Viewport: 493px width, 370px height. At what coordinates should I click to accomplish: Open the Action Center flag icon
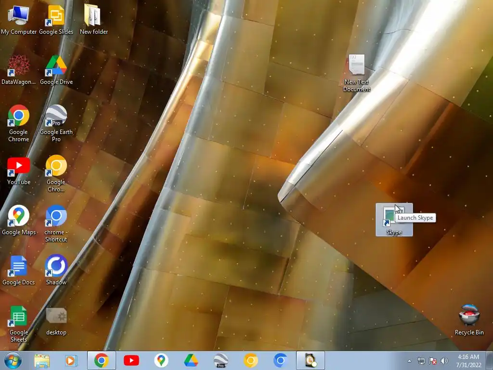(x=433, y=361)
